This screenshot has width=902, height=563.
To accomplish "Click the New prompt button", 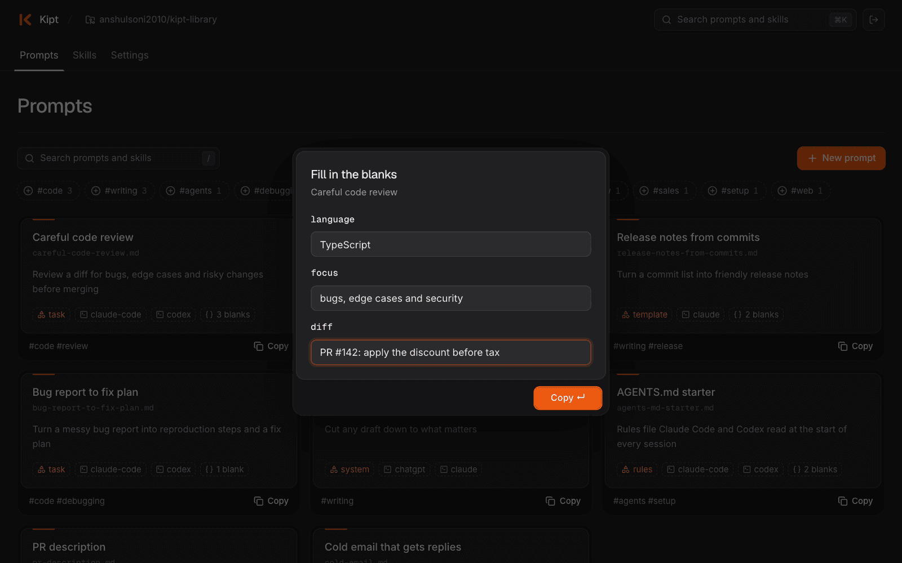I will click(x=841, y=158).
